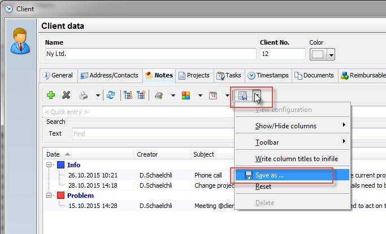Open the Color dropdown arrow
Image resolution: width=386 pixels, height=234 pixels.
331,55
